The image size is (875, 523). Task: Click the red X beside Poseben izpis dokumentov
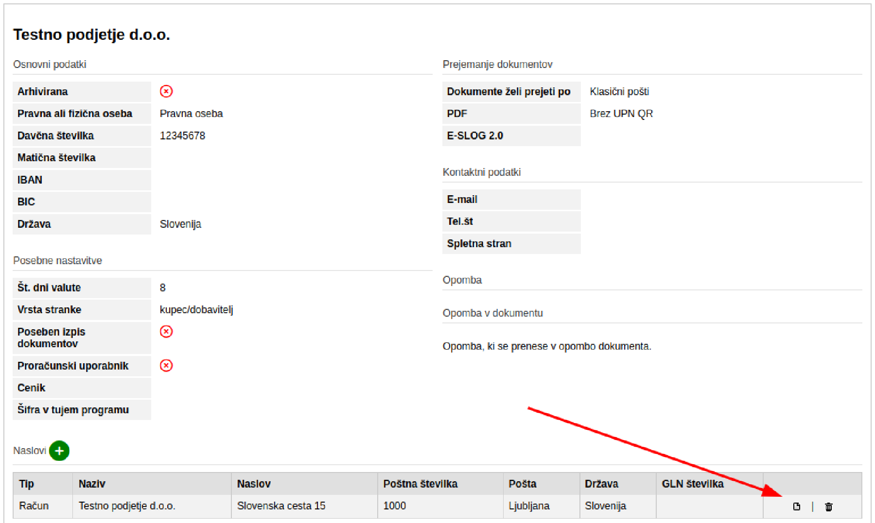point(166,332)
